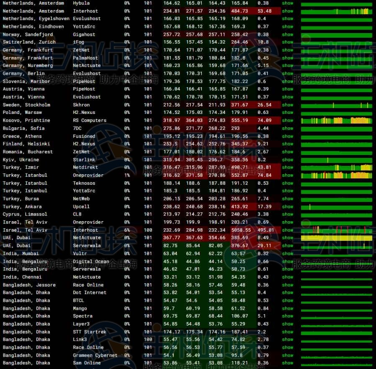This screenshot has width=376, height=369.
Task: Select the STT Startrek provider cell
Action: [89, 332]
